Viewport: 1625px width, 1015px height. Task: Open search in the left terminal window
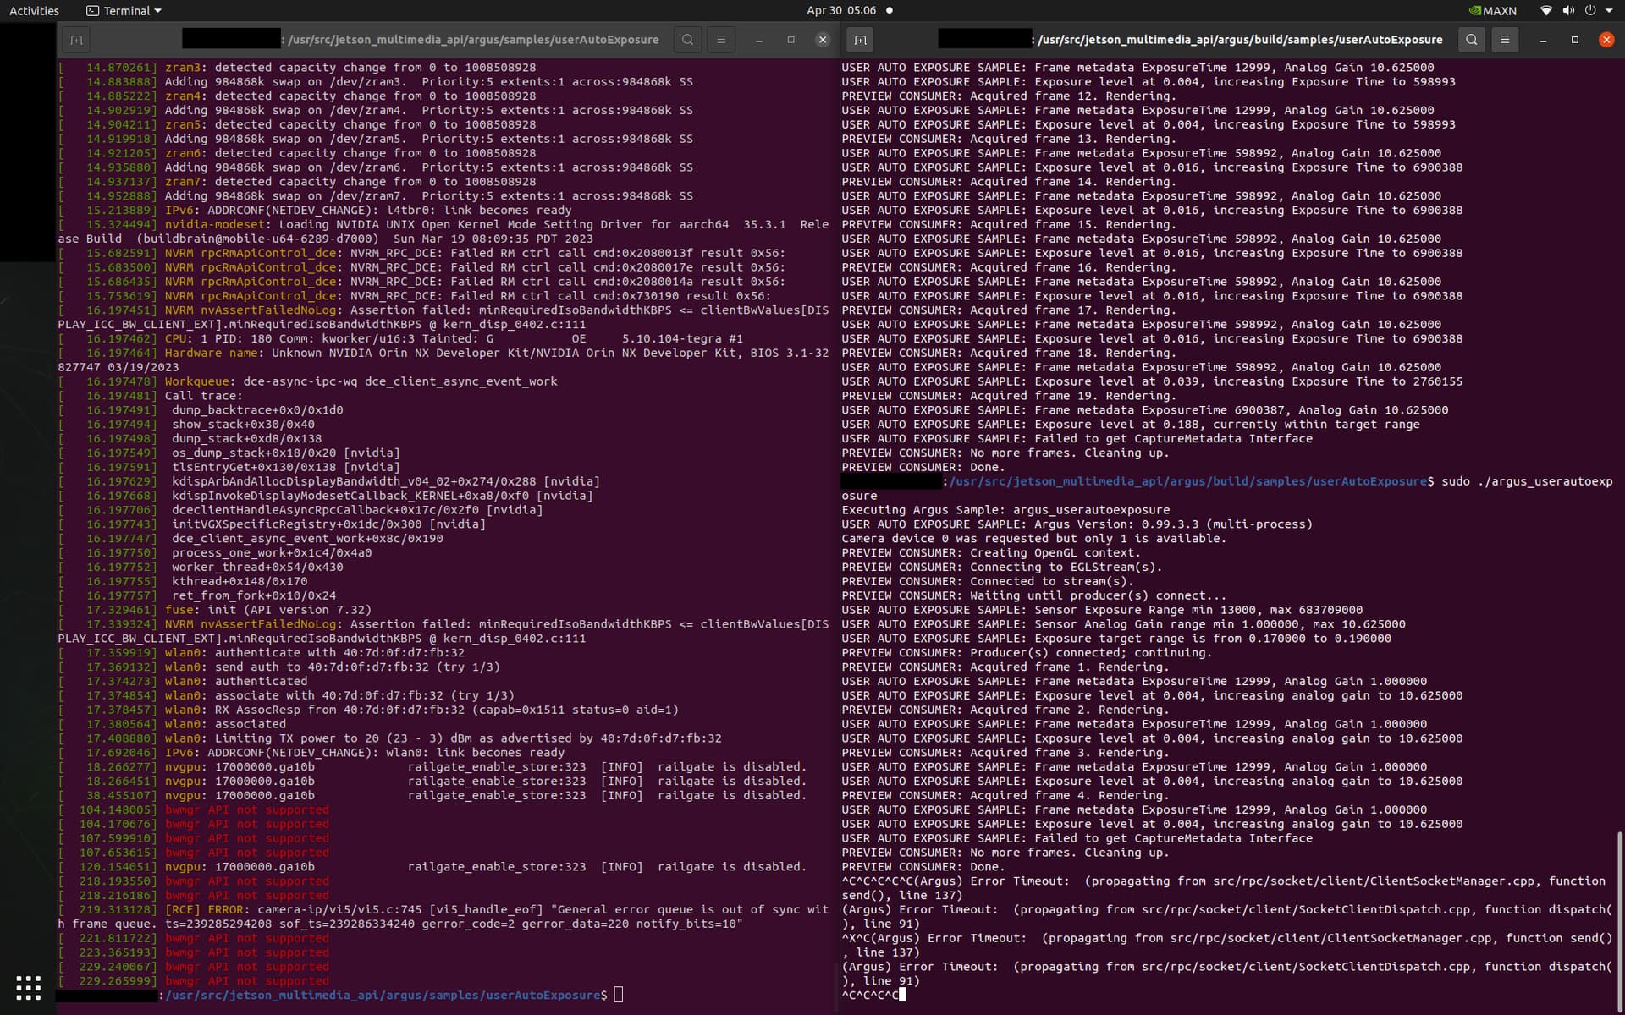[687, 40]
